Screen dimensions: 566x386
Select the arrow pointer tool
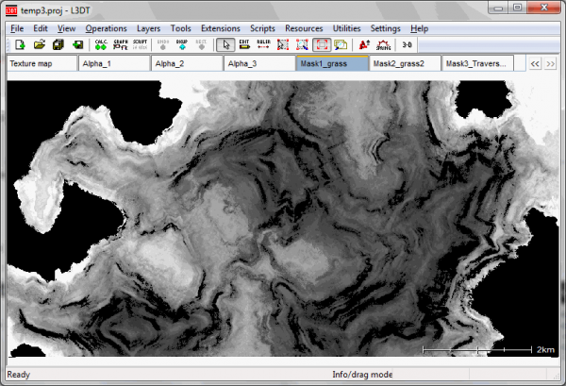tap(225, 44)
